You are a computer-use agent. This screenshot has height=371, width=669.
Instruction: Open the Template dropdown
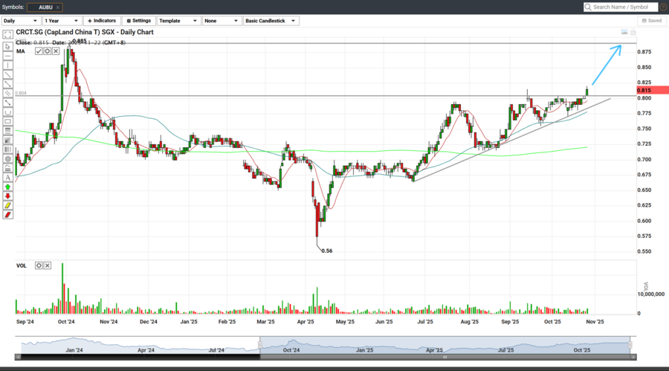coord(178,21)
